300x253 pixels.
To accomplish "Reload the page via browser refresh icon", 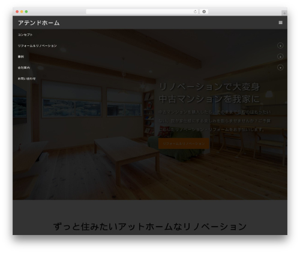I will [195, 11].
